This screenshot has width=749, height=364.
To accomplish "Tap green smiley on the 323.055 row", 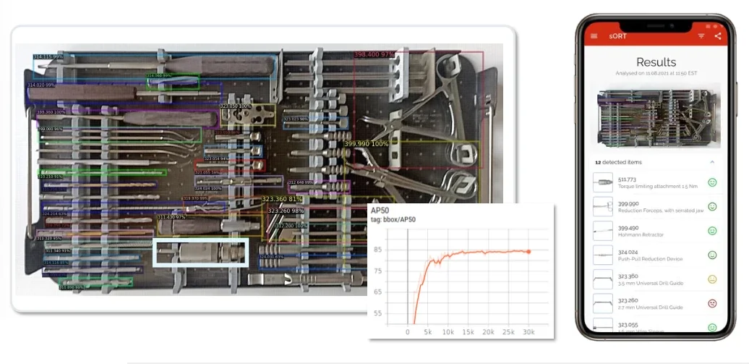I will pos(712,328).
